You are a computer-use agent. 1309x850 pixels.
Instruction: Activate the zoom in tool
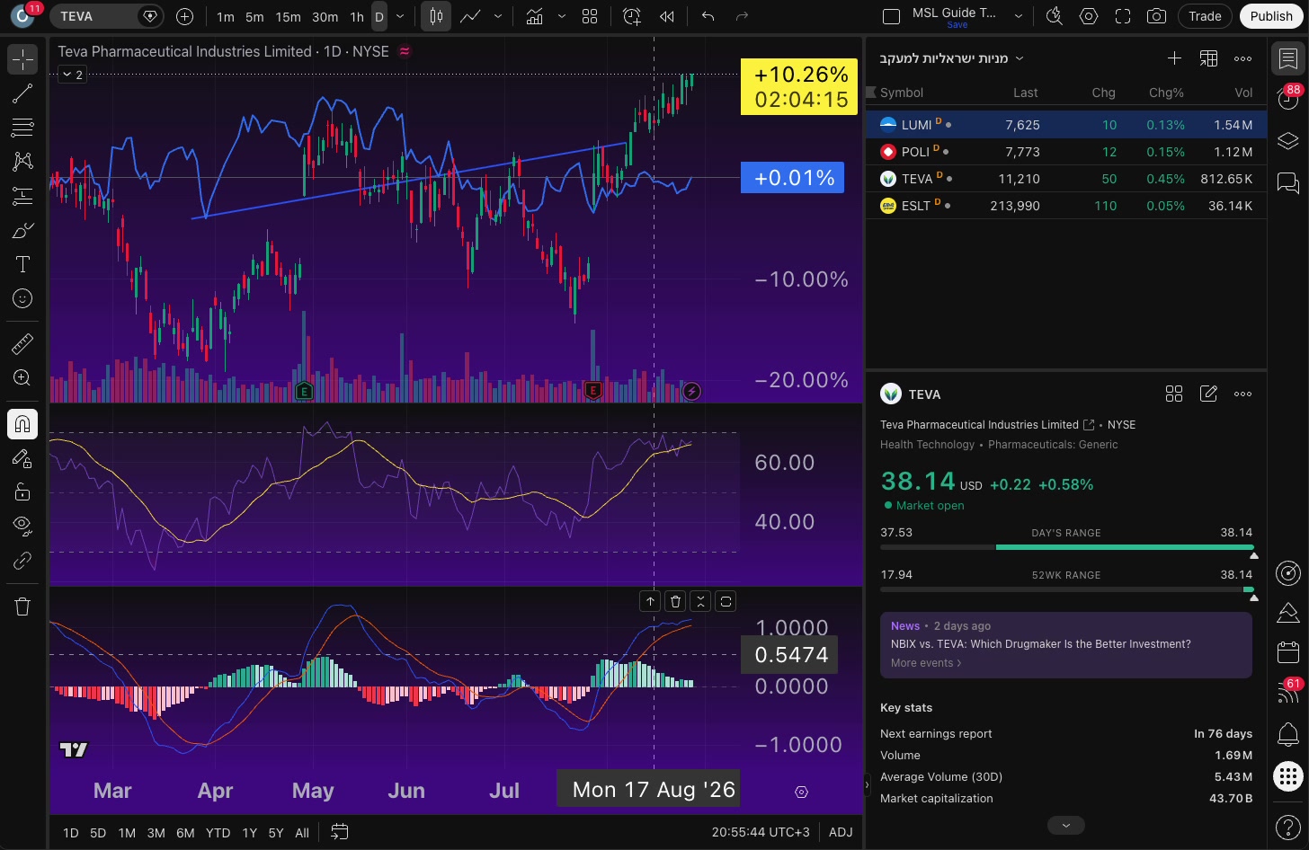22,378
